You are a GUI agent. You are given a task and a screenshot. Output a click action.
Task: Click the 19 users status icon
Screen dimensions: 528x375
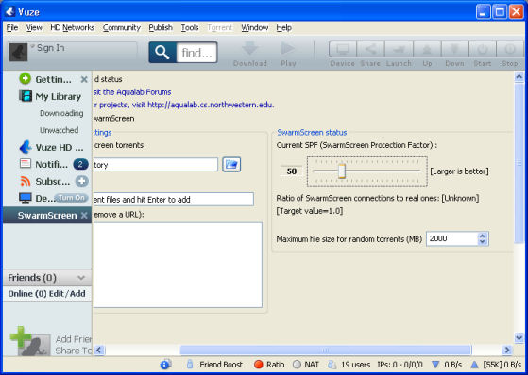(x=332, y=365)
